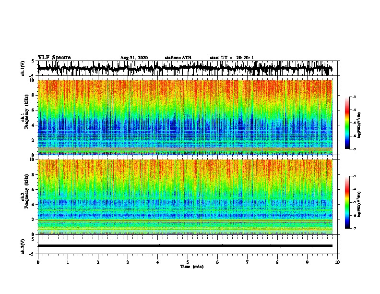Click time axis tick label 4

pyautogui.click(x=158, y=262)
